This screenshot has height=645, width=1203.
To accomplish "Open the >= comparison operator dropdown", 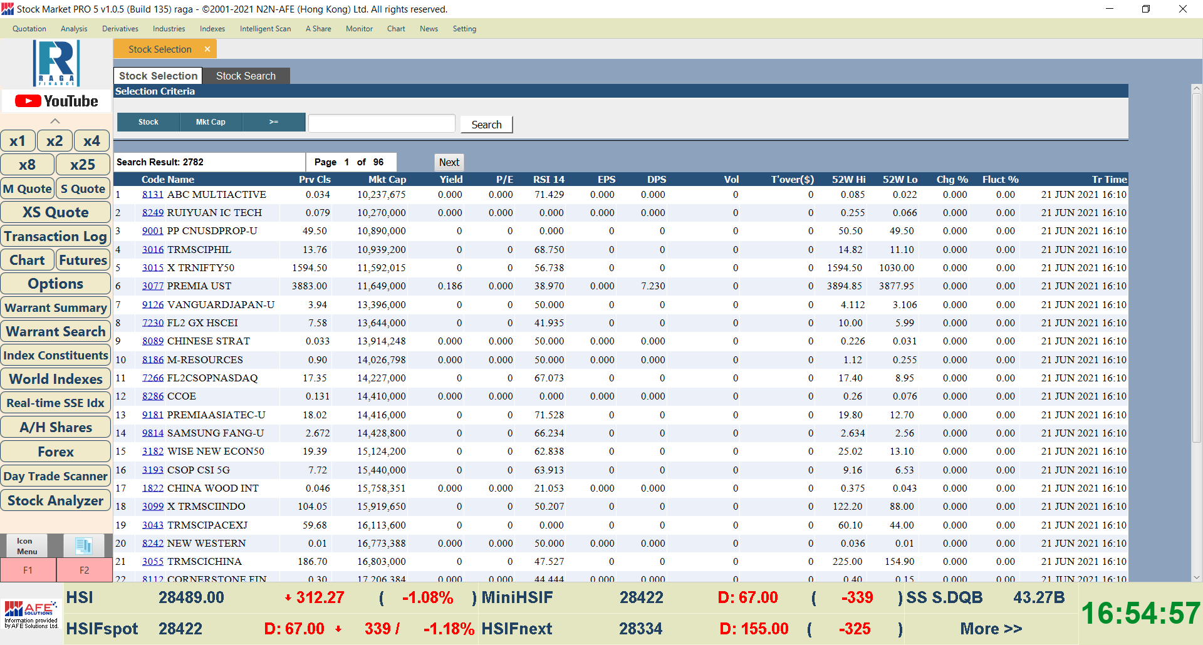I will click(274, 122).
